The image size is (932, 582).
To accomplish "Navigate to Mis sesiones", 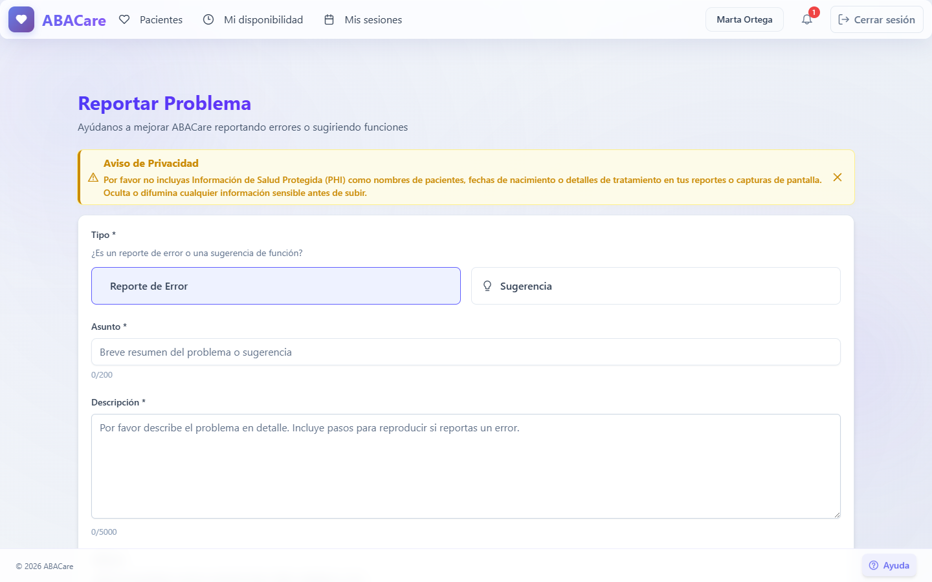I will [363, 19].
